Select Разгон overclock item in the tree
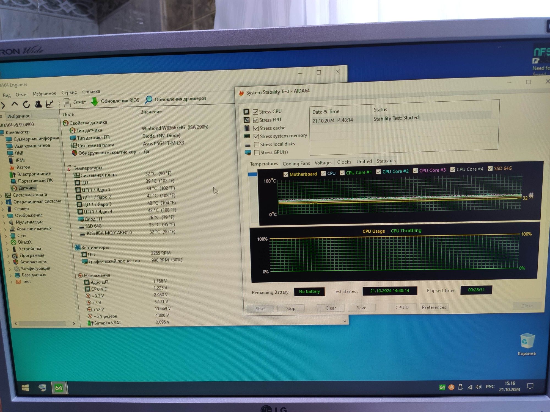 (23, 167)
